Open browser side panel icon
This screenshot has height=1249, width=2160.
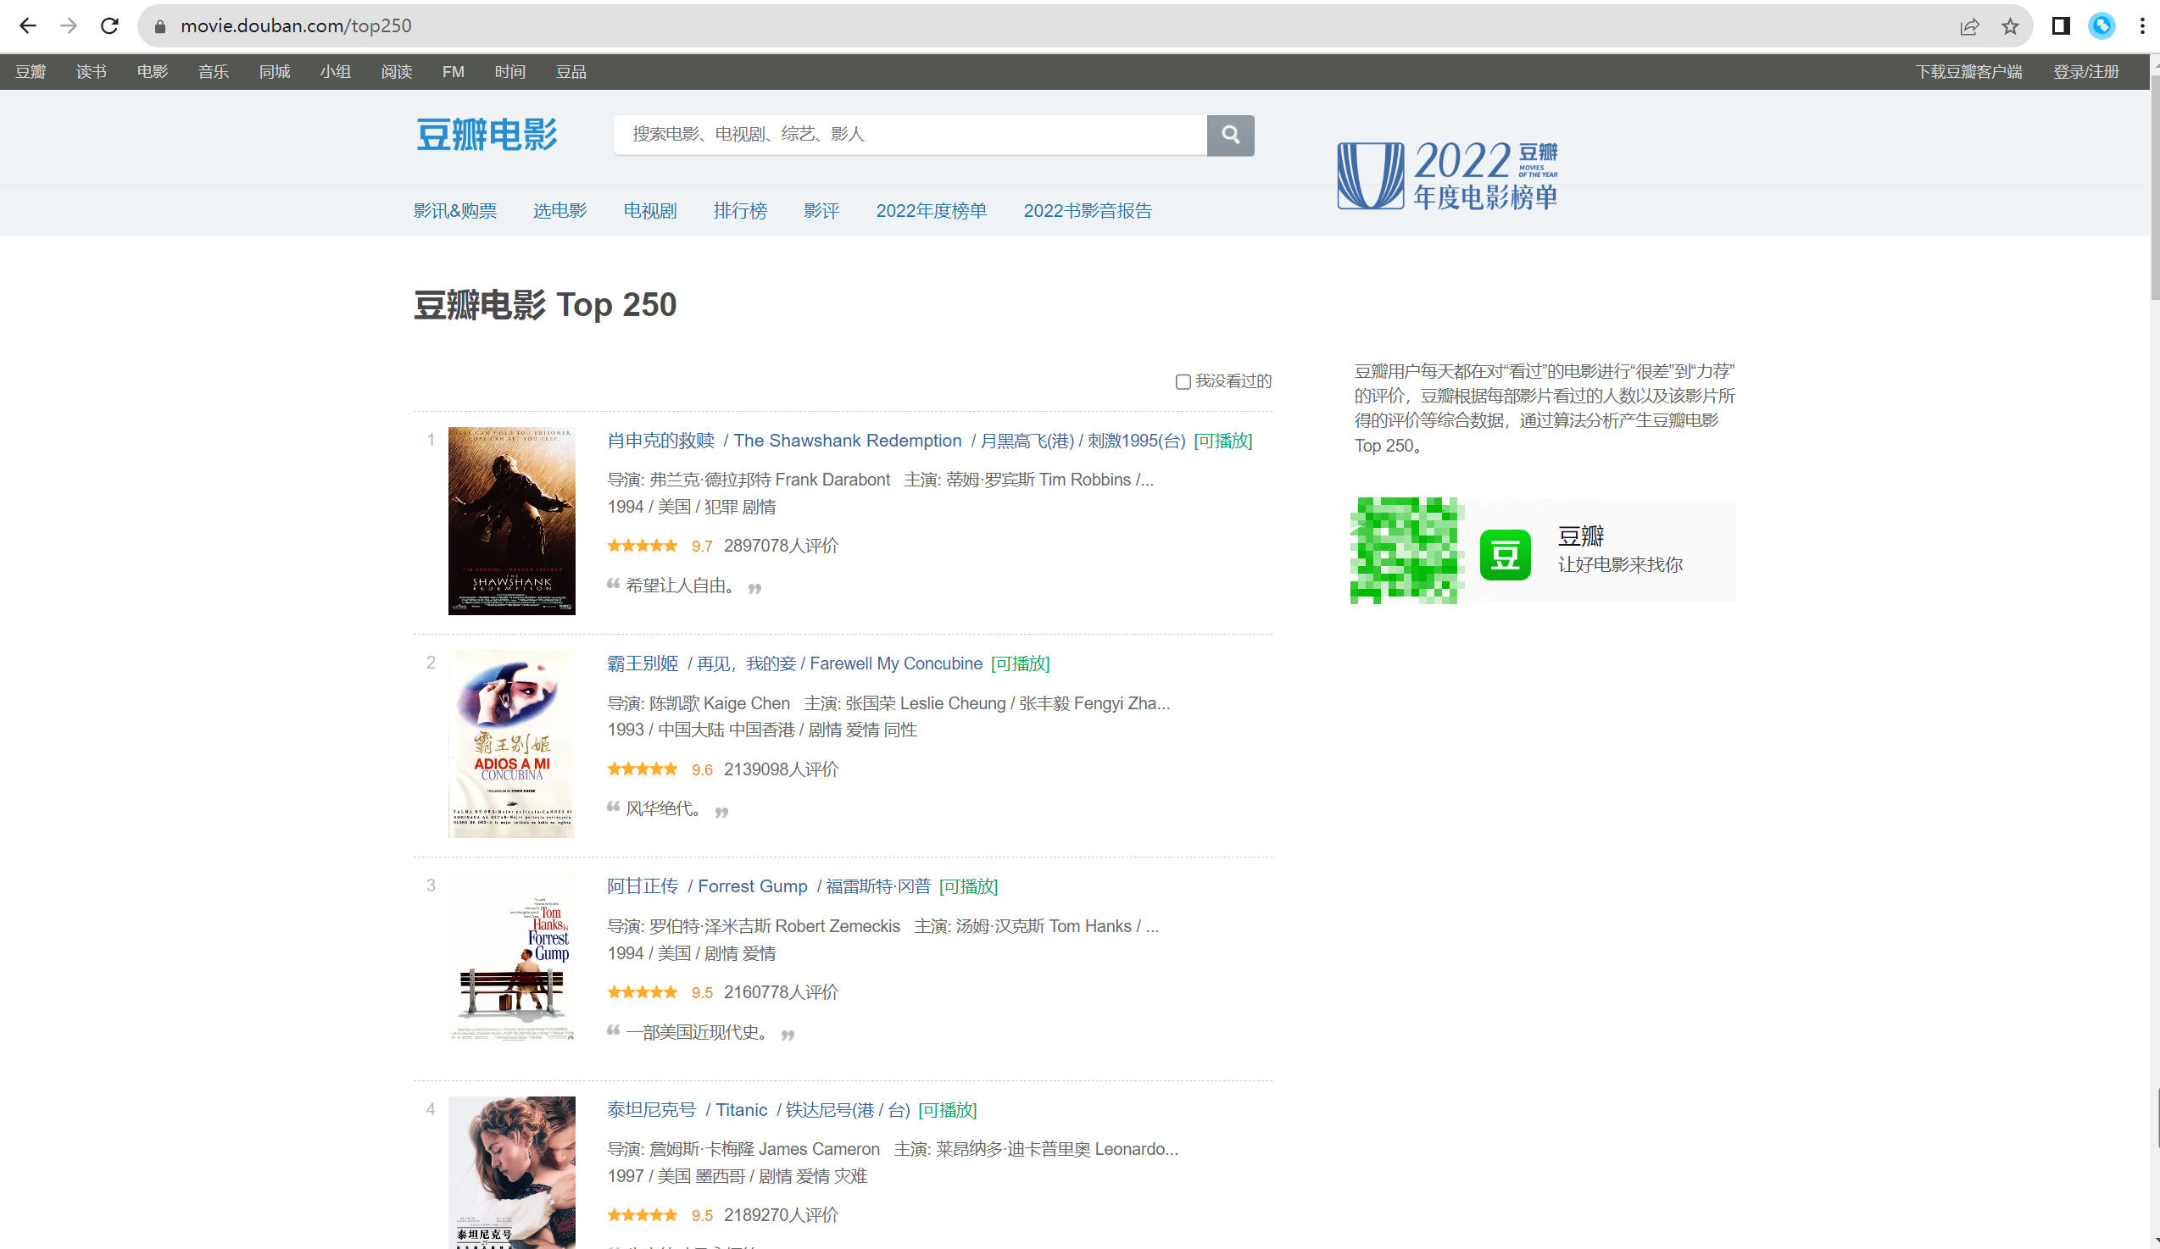pos(2061,25)
